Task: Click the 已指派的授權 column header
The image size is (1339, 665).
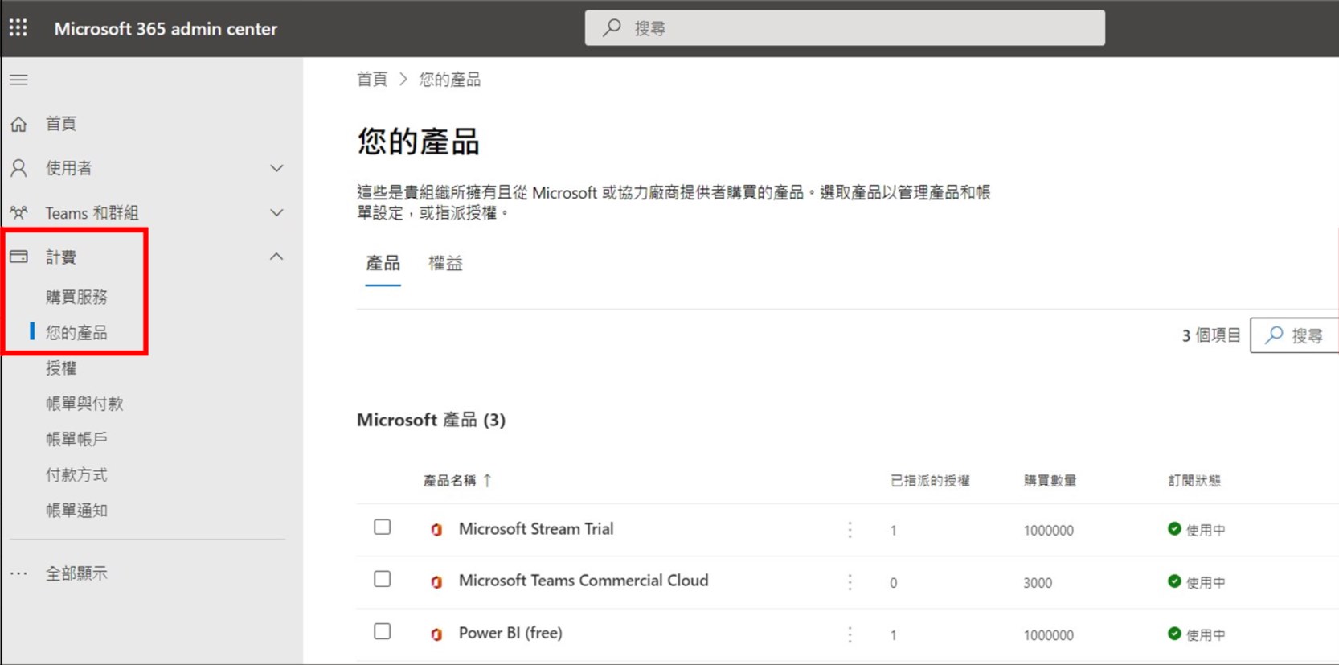Action: 930,481
